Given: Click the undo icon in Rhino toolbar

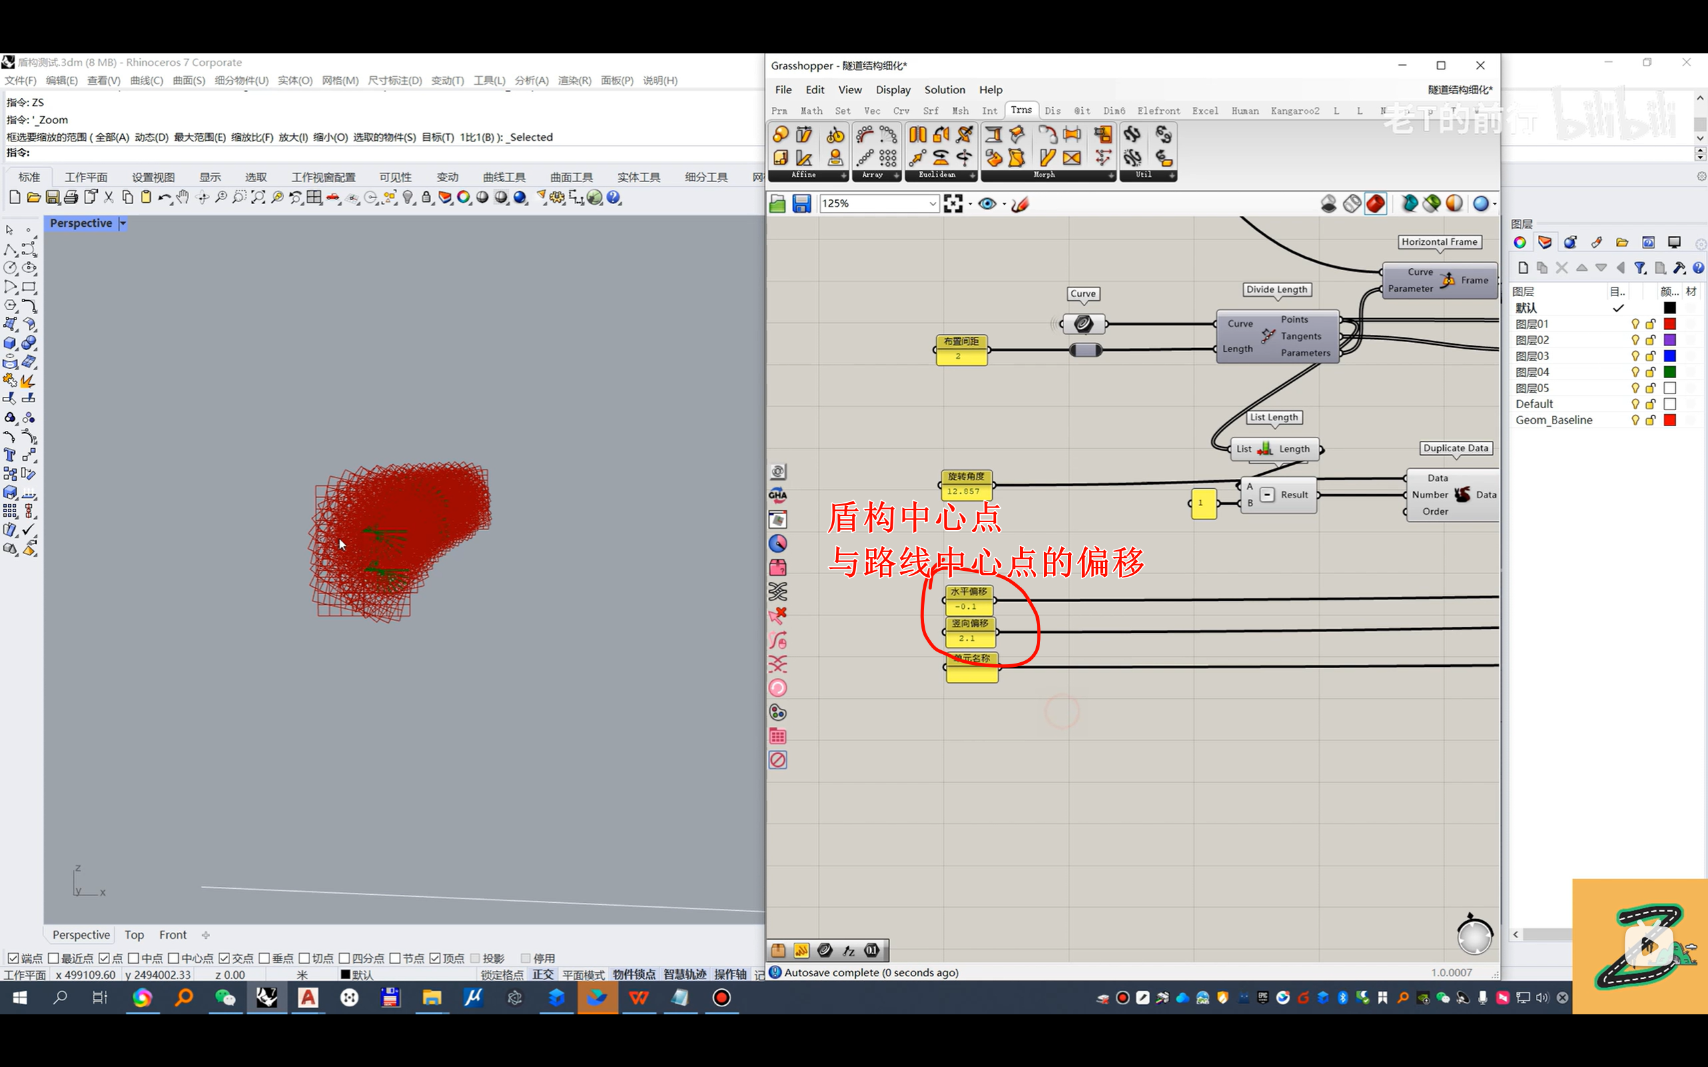Looking at the screenshot, I should pos(163,197).
